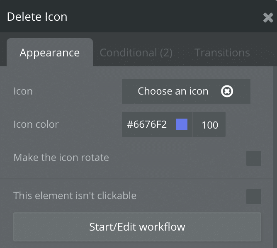Open the blue icon color swatch

182,124
